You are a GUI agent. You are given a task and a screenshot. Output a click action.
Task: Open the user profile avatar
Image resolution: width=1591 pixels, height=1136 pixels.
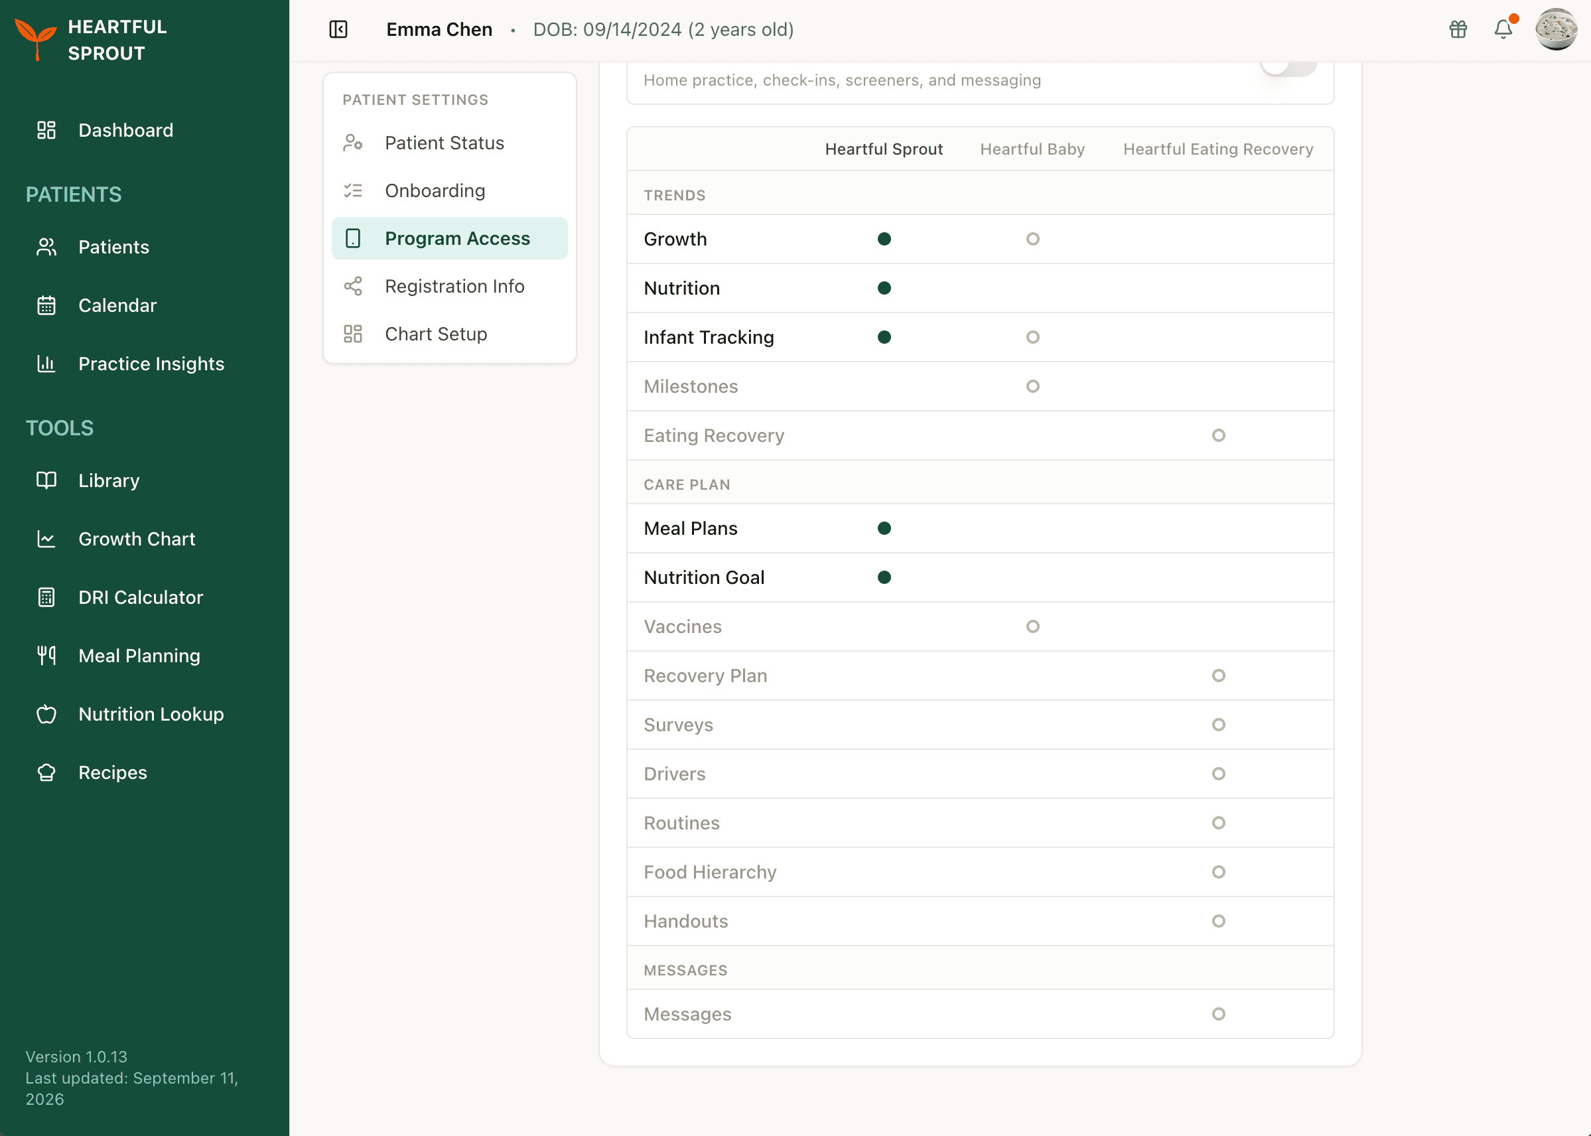click(x=1556, y=29)
